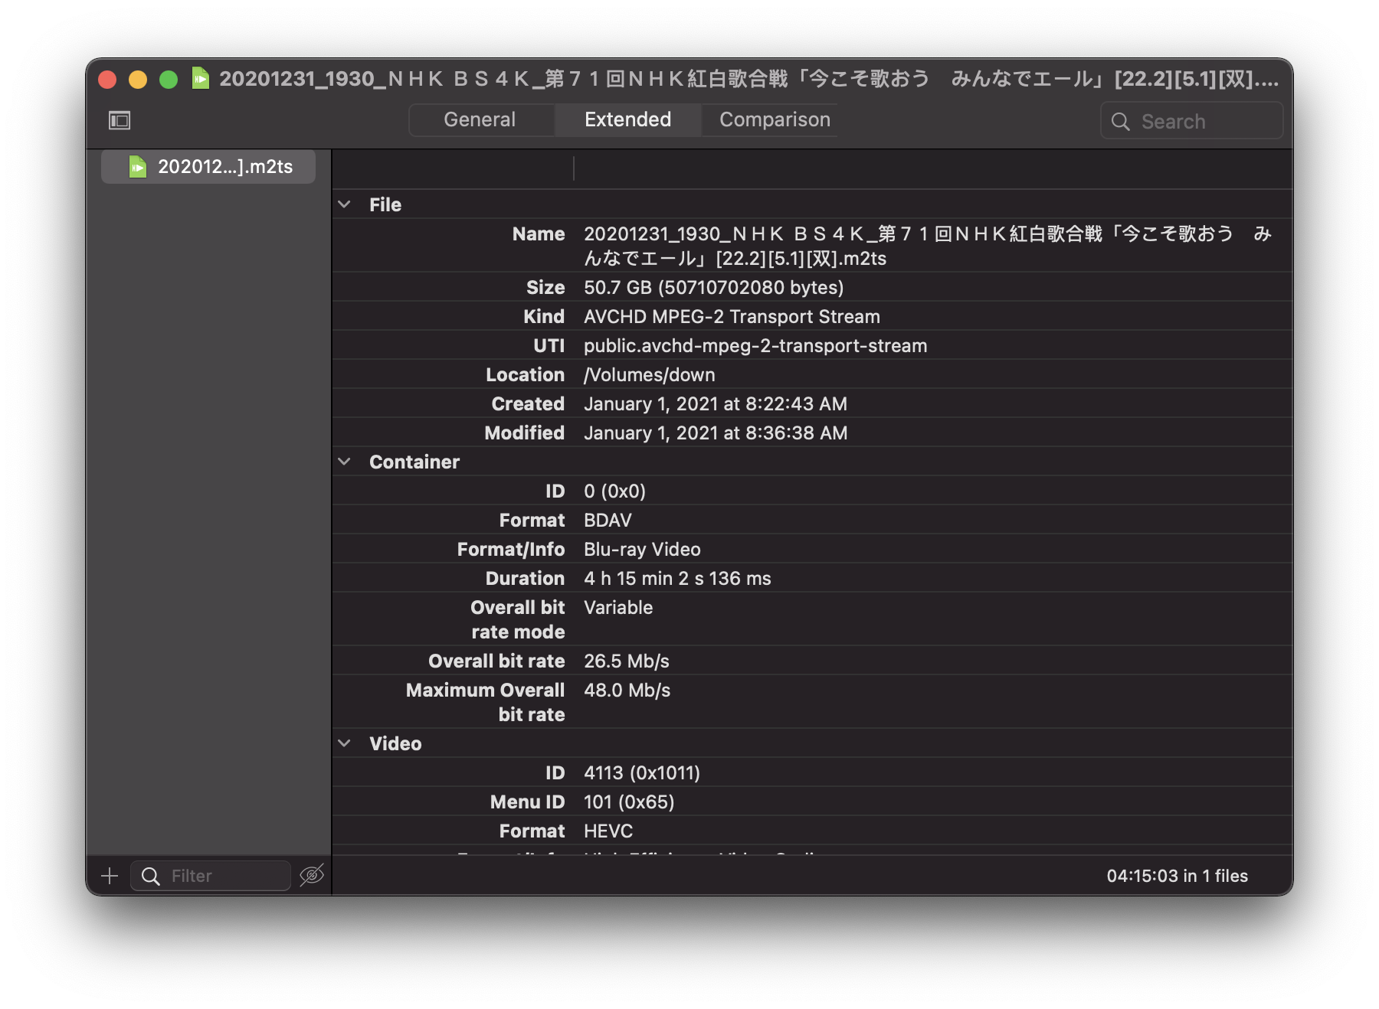
Task: Click the m2ts file icon in the sidebar
Action: click(x=138, y=167)
